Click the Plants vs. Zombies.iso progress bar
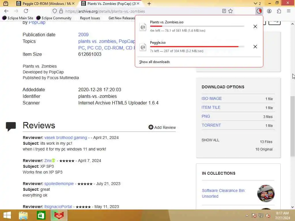The image size is (295, 221). point(197,26)
